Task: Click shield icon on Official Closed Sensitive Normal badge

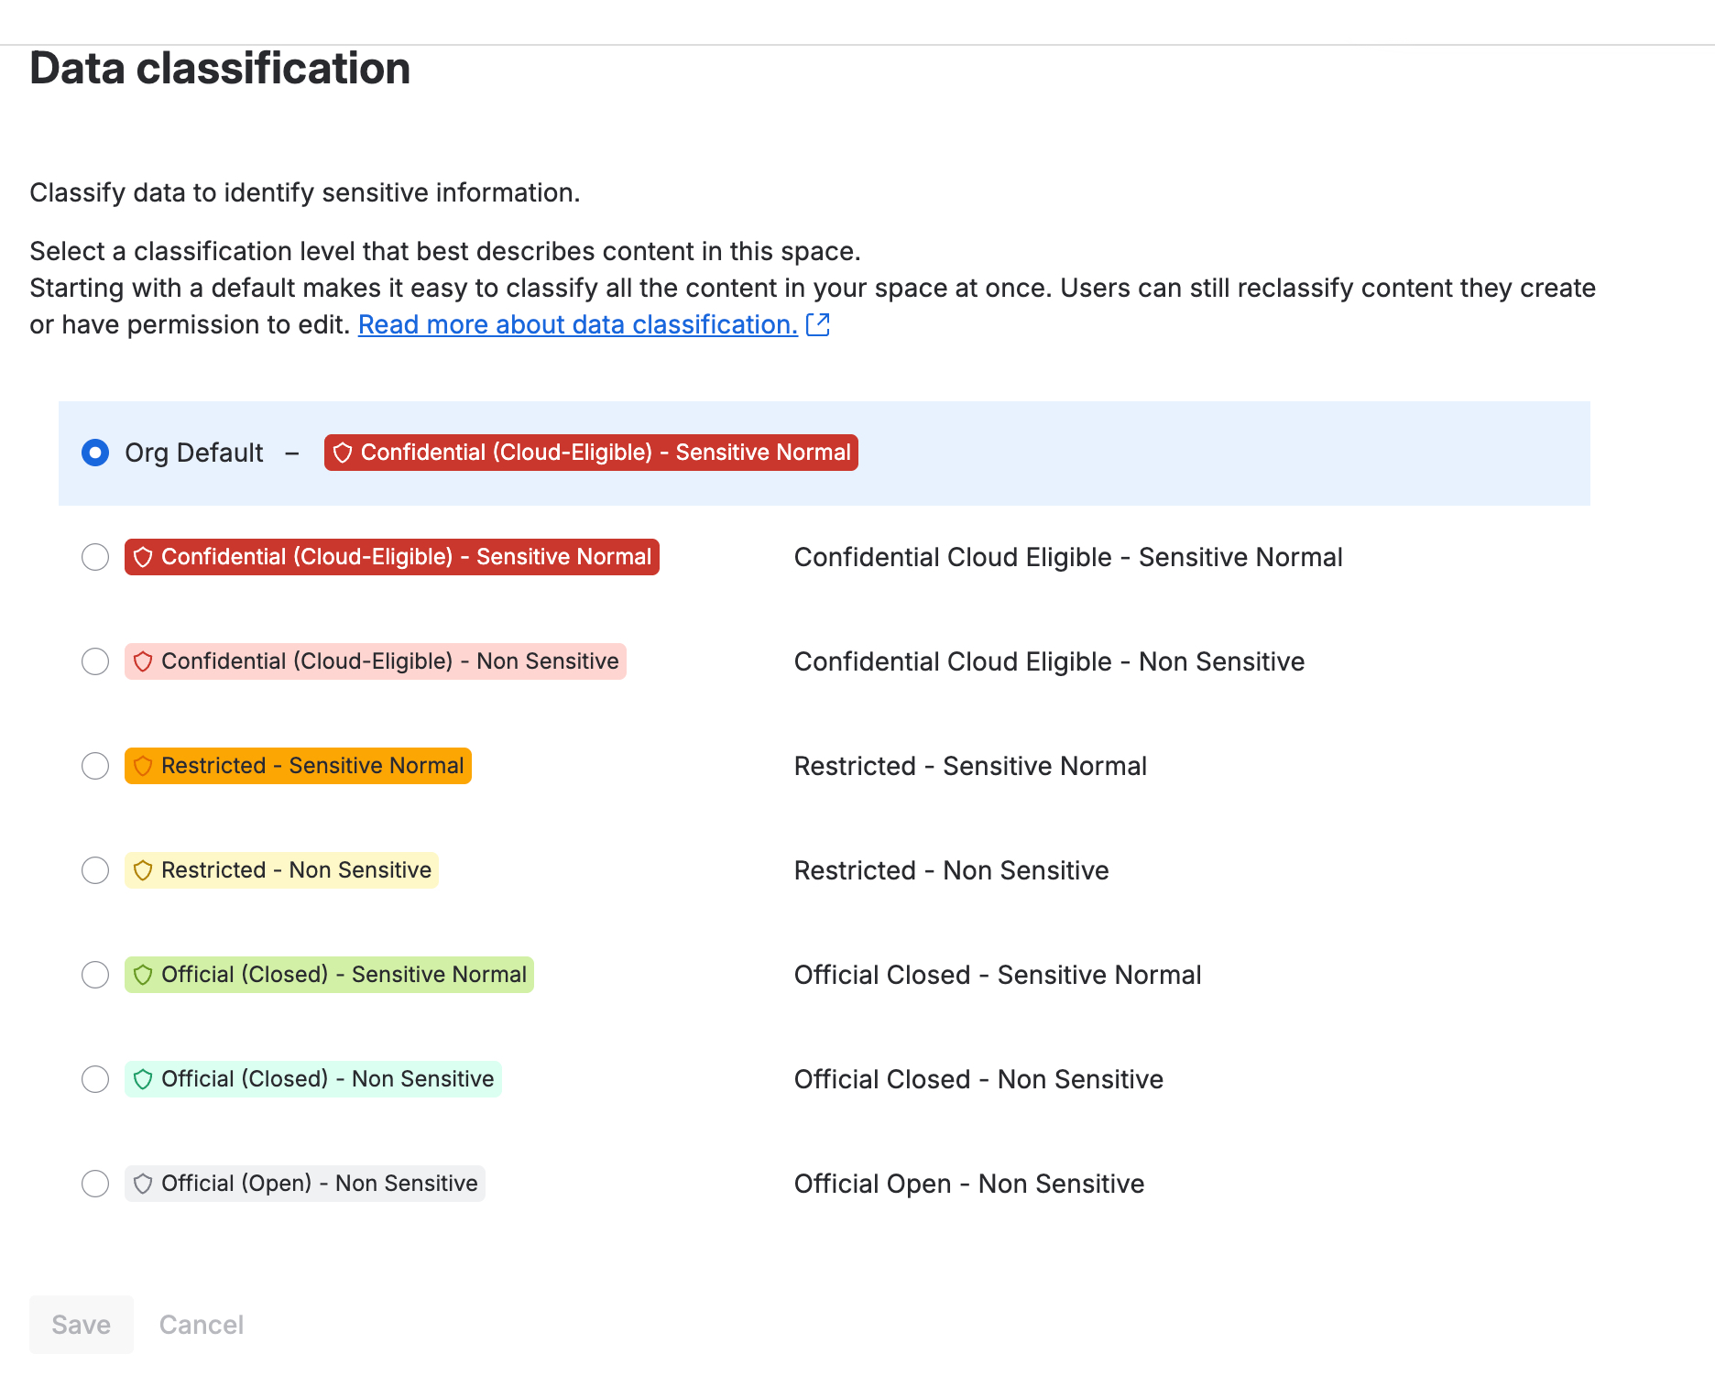Action: point(143,975)
